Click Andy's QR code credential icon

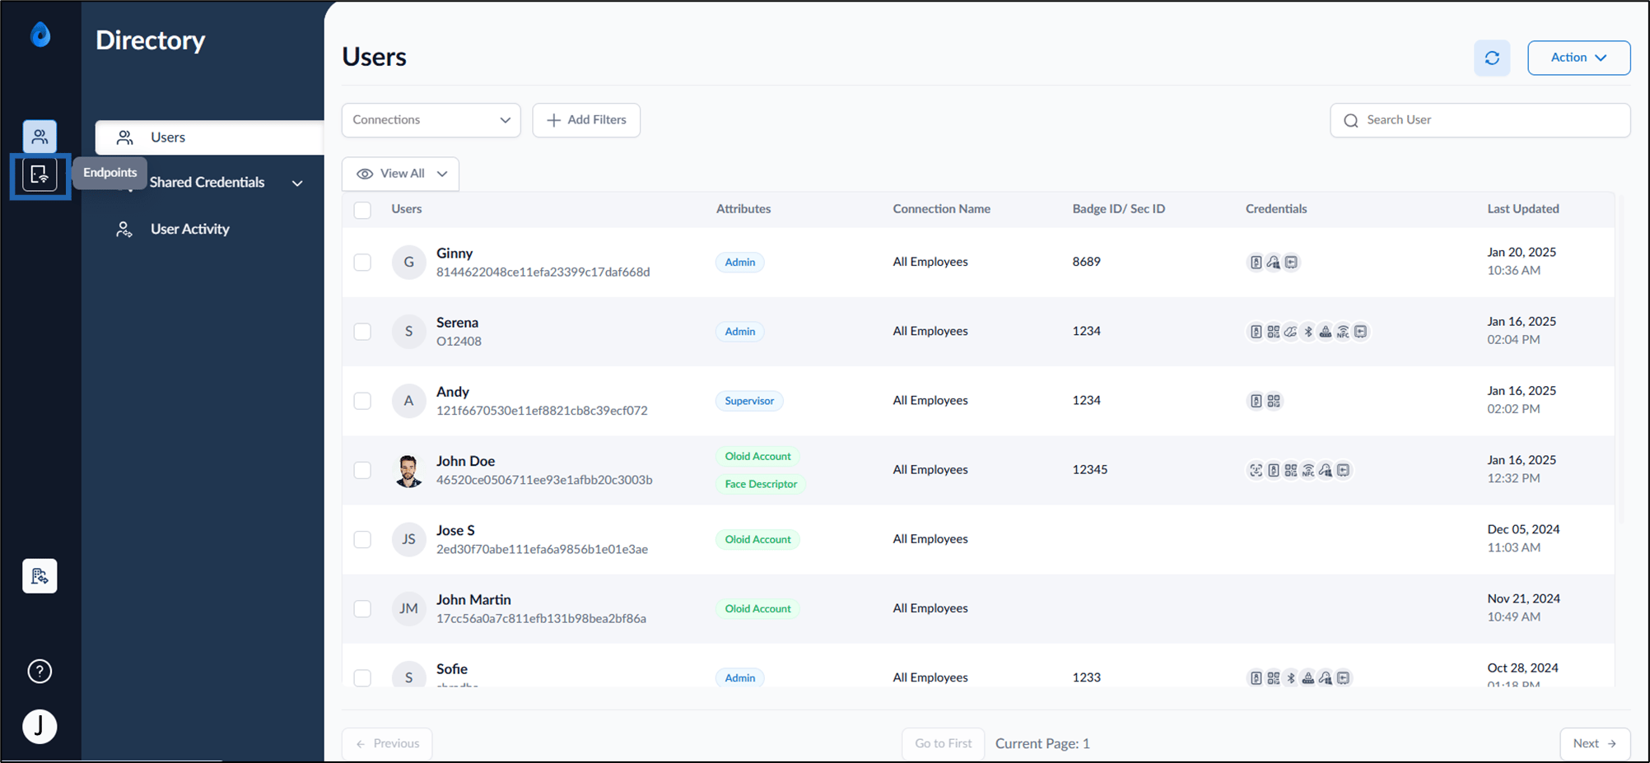pyautogui.click(x=1274, y=401)
